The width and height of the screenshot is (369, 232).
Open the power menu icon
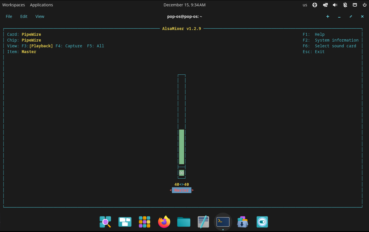click(364, 5)
